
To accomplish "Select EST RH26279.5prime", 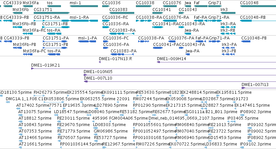I will 39,96.
